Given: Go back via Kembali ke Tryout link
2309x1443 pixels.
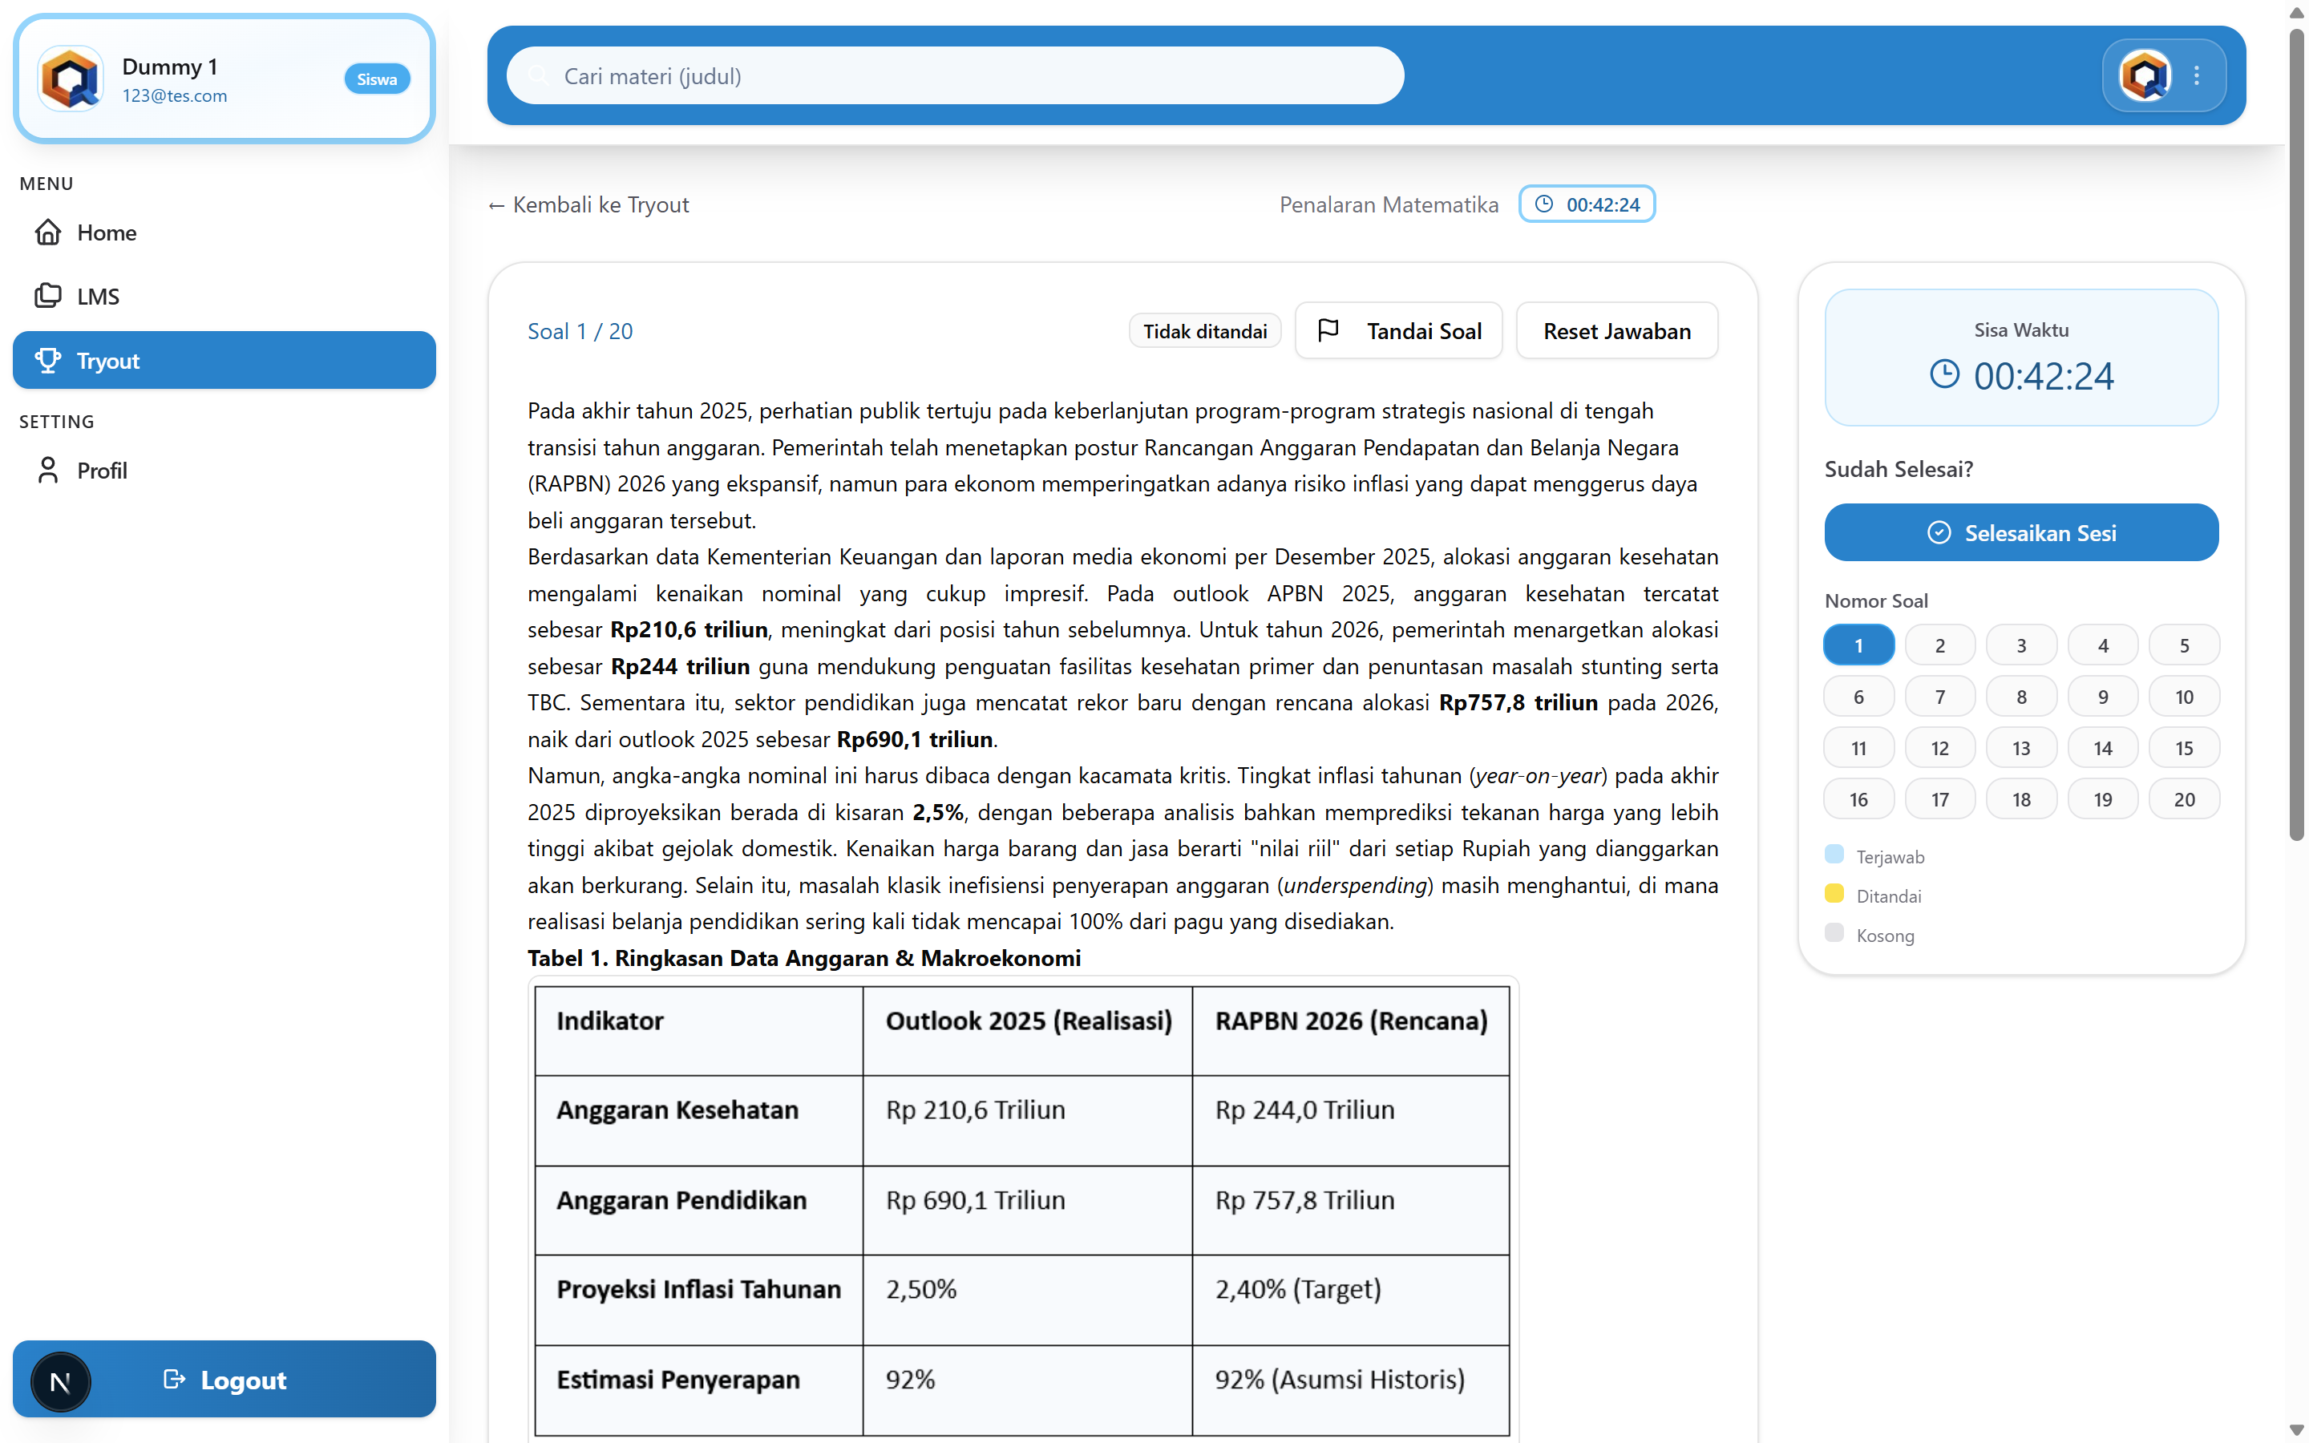Looking at the screenshot, I should (x=588, y=204).
